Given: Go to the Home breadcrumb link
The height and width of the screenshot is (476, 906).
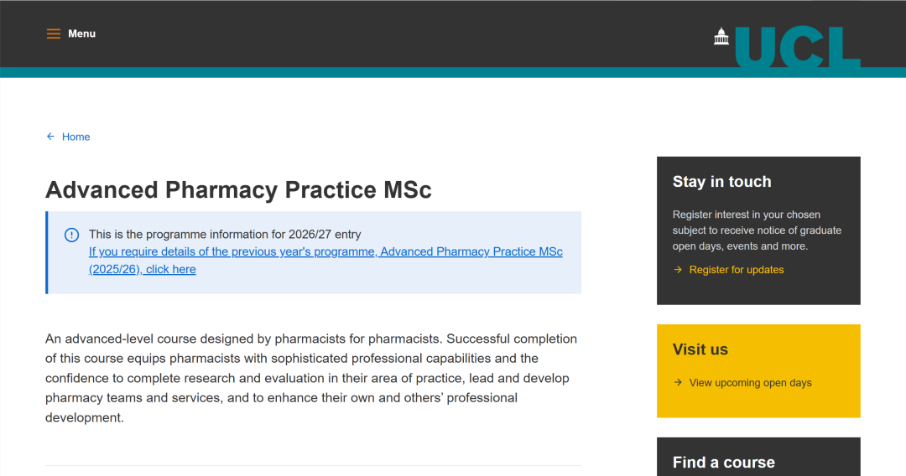Looking at the screenshot, I should click(x=75, y=137).
